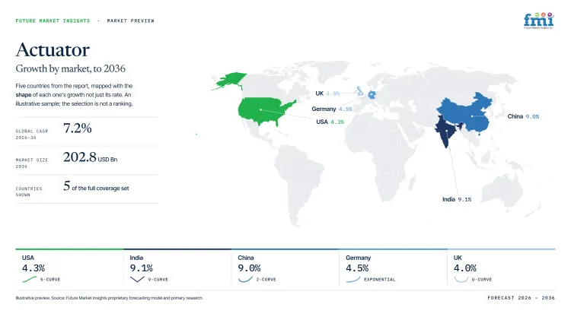571x320 pixels.
Task: Click the India 9.1% map label
Action: tap(457, 199)
